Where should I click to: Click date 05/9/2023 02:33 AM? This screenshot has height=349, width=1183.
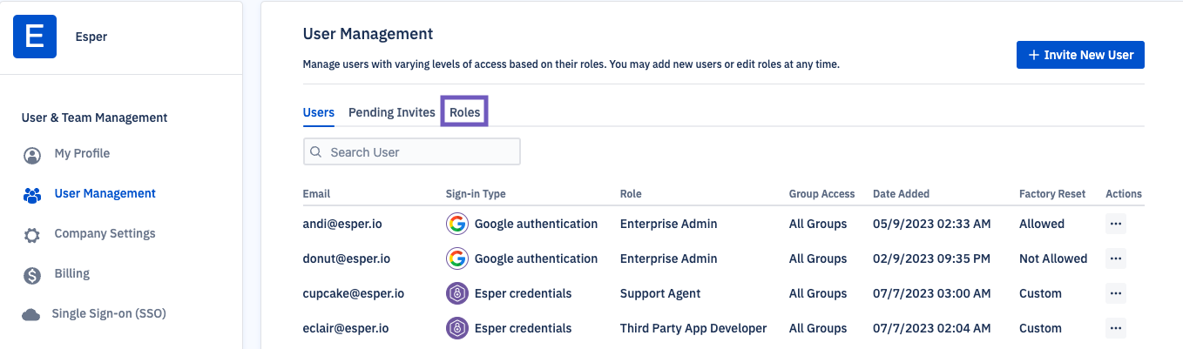932,224
